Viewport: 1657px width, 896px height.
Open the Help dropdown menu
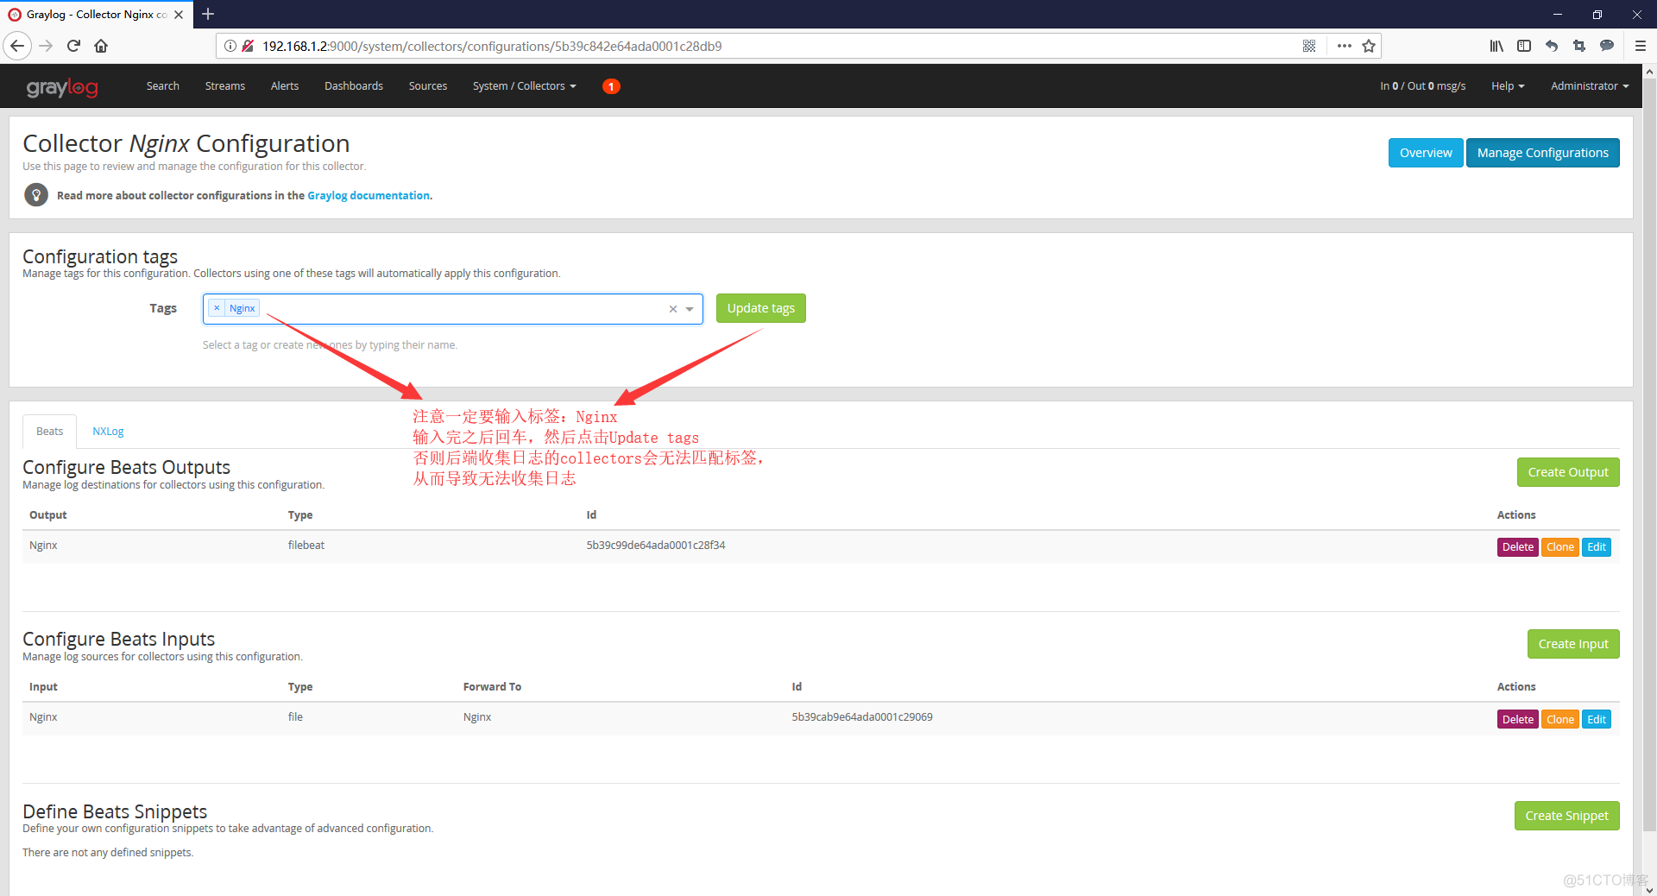(1508, 86)
